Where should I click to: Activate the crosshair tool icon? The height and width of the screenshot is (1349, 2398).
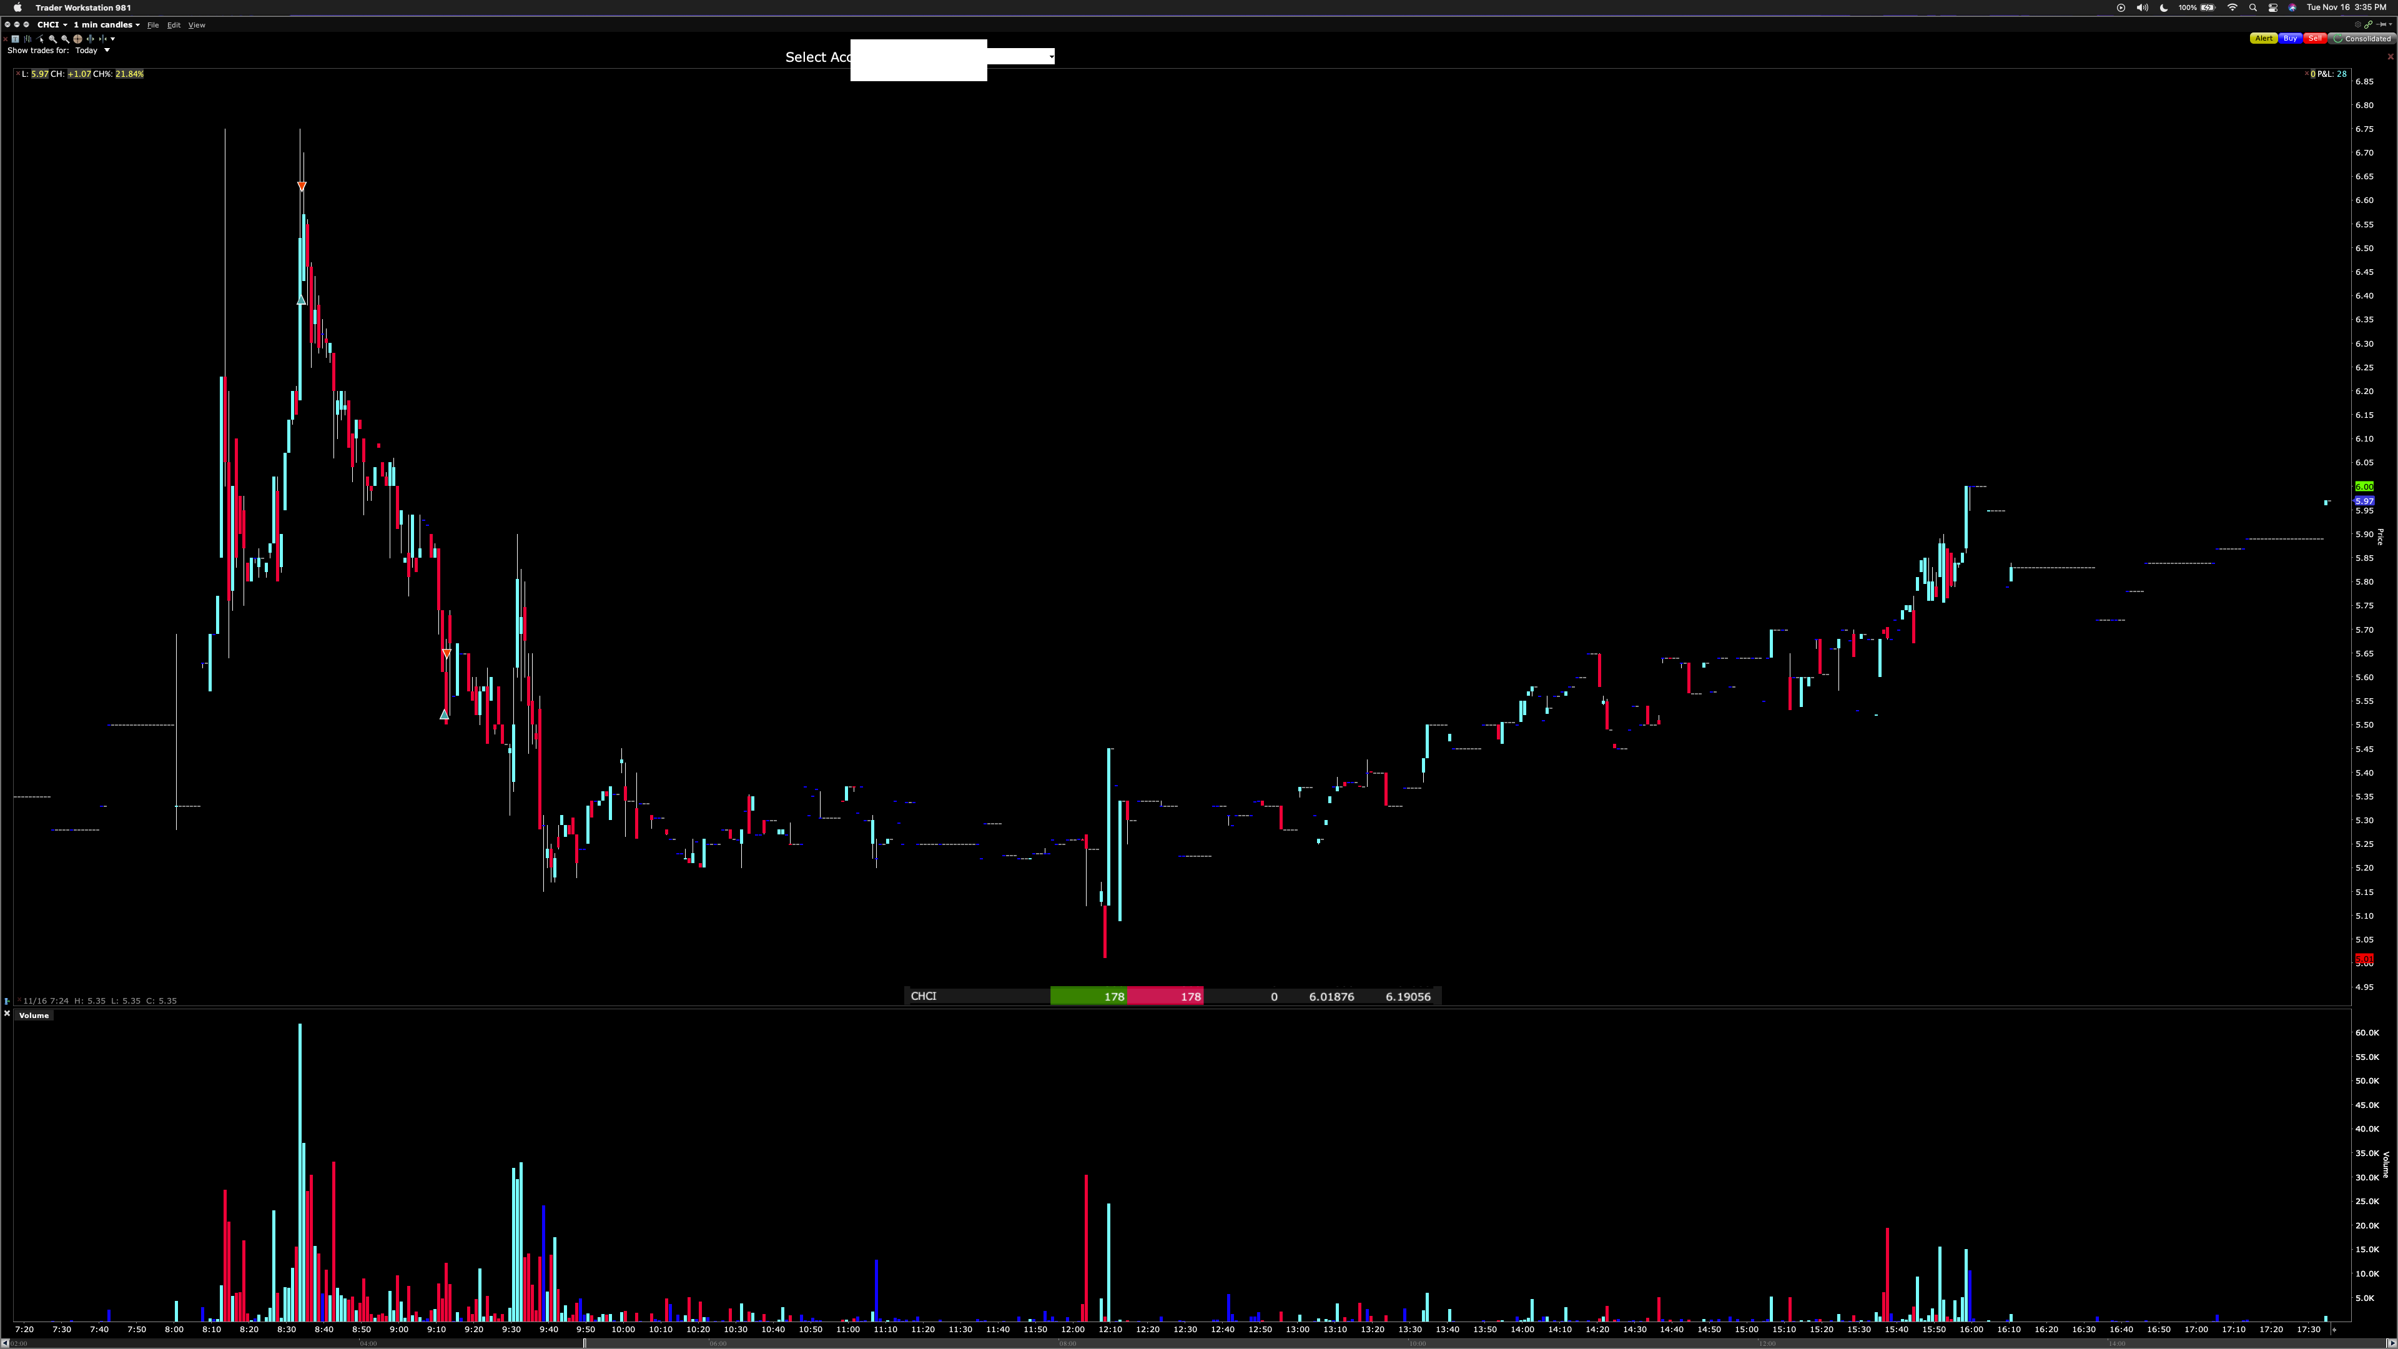click(77, 39)
